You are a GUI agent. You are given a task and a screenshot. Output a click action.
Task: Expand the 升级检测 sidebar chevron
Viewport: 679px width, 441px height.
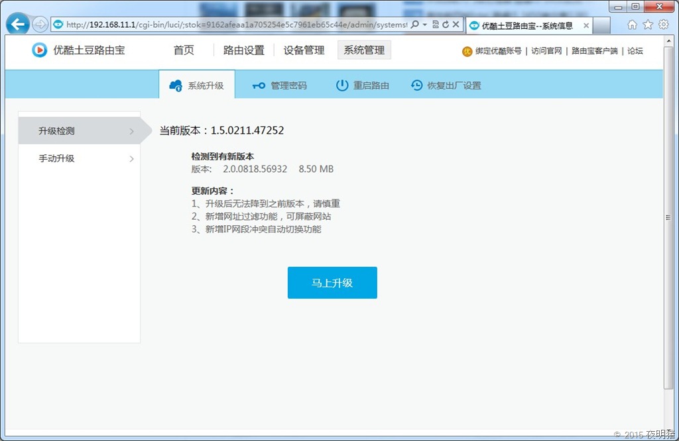coord(131,131)
